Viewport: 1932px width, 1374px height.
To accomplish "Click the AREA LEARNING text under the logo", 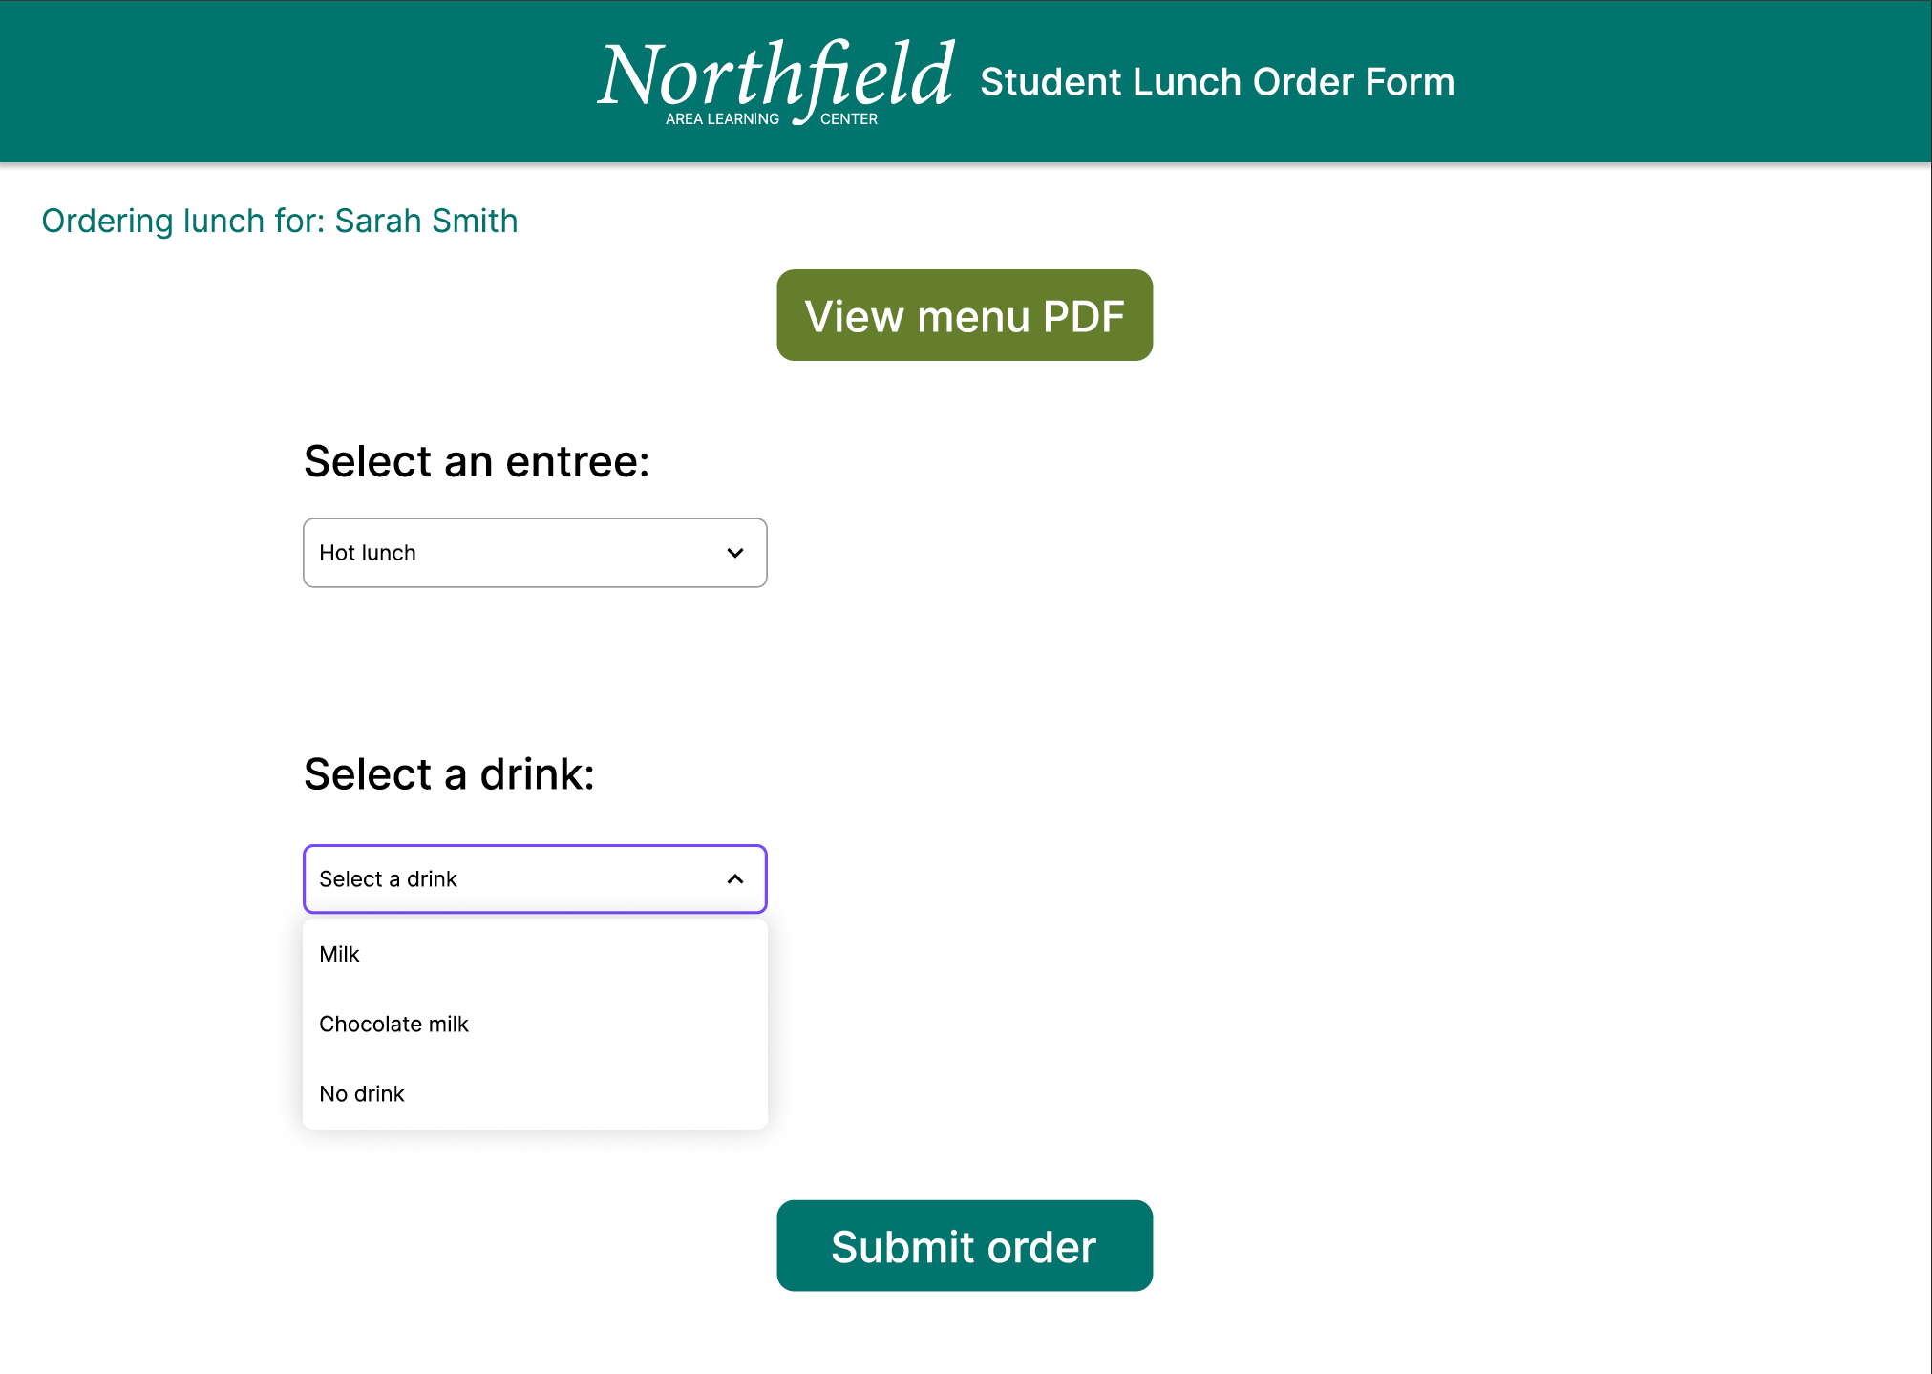I will 722,119.
